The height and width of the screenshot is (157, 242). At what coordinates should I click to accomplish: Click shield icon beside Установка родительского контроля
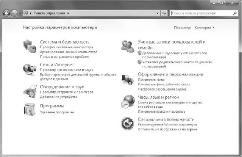[x=139, y=62]
